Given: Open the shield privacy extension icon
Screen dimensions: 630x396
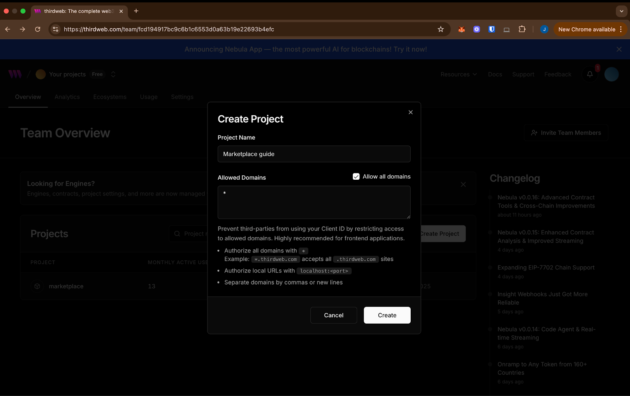Looking at the screenshot, I should 491,29.
